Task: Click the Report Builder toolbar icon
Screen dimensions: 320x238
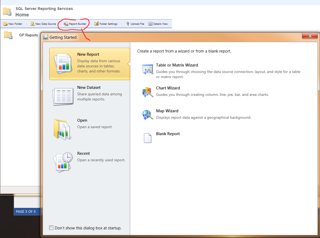Action: [66, 24]
